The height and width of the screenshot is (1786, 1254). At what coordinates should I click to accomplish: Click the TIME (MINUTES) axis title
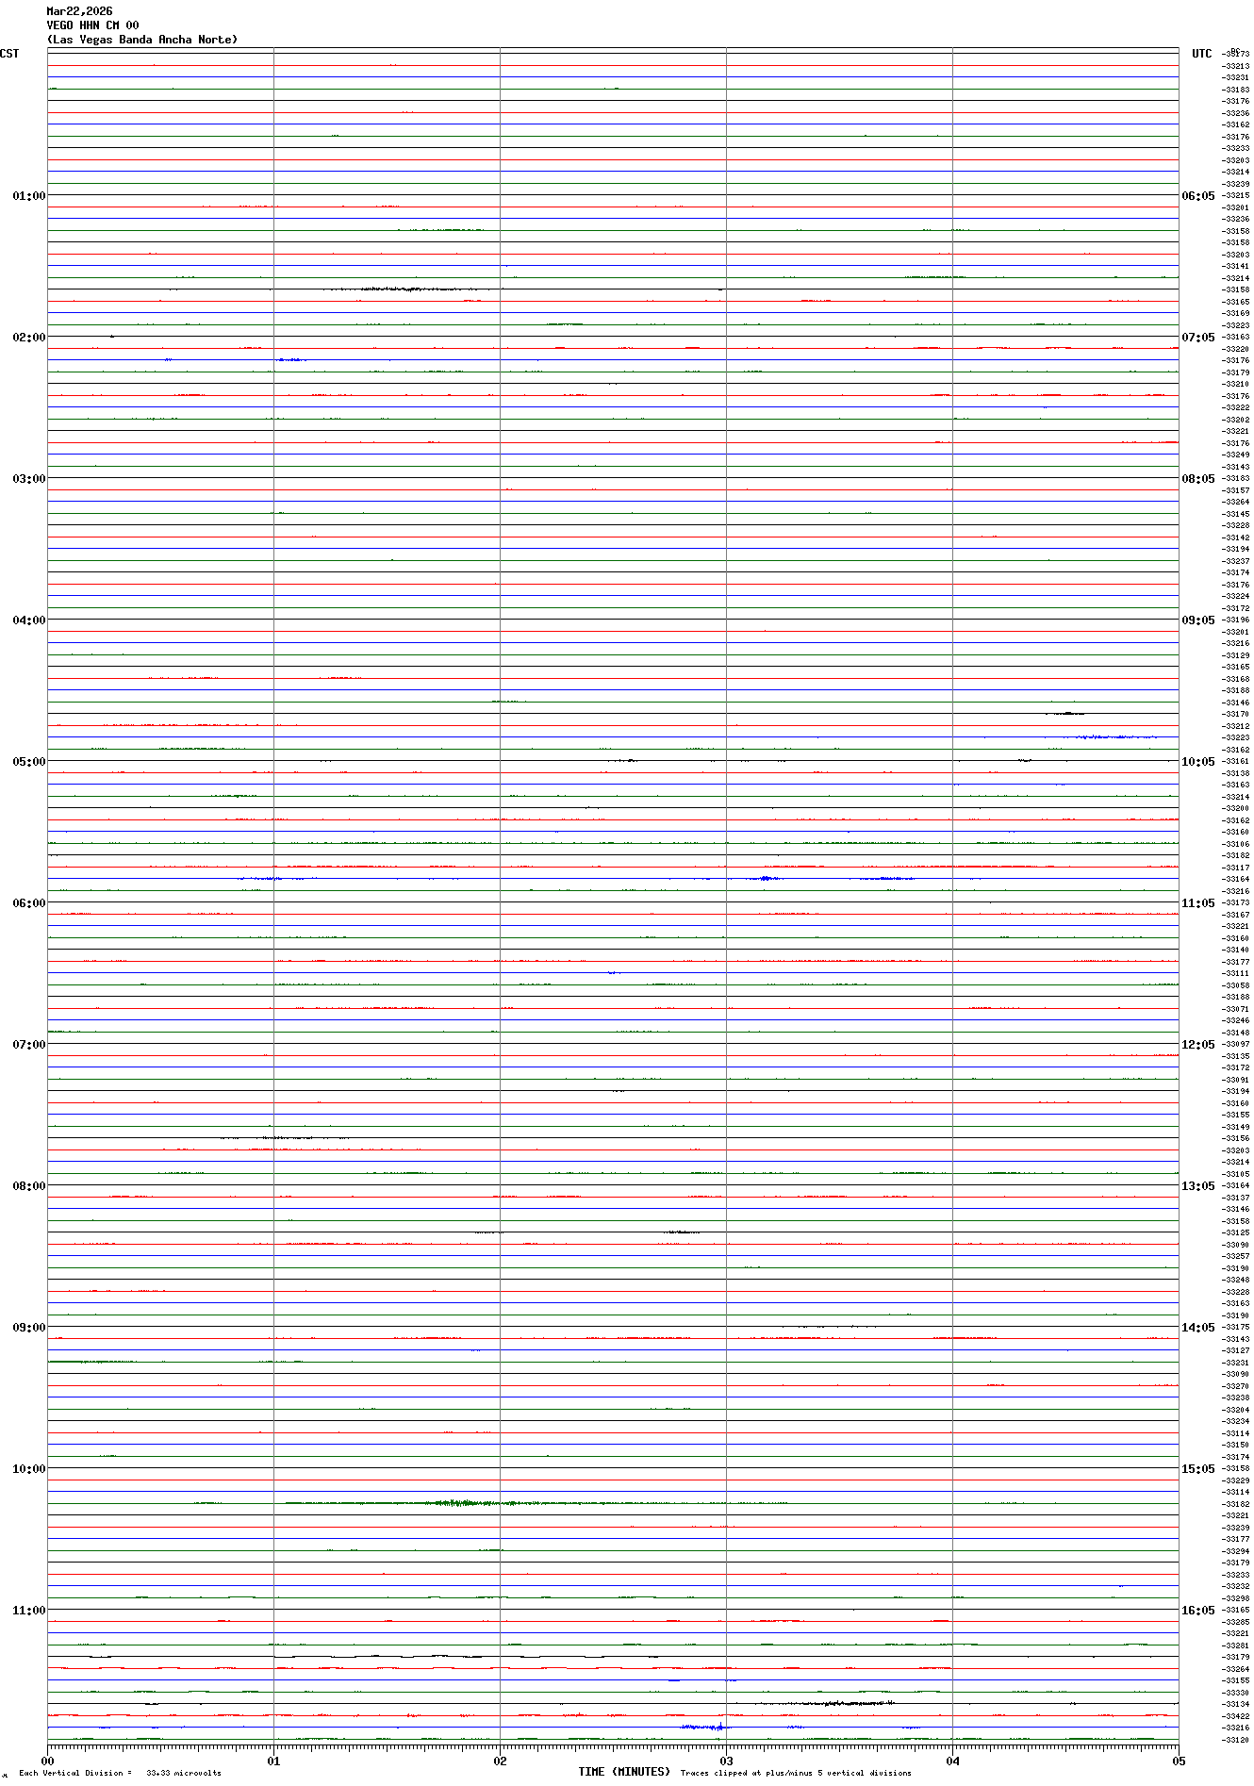click(624, 1772)
